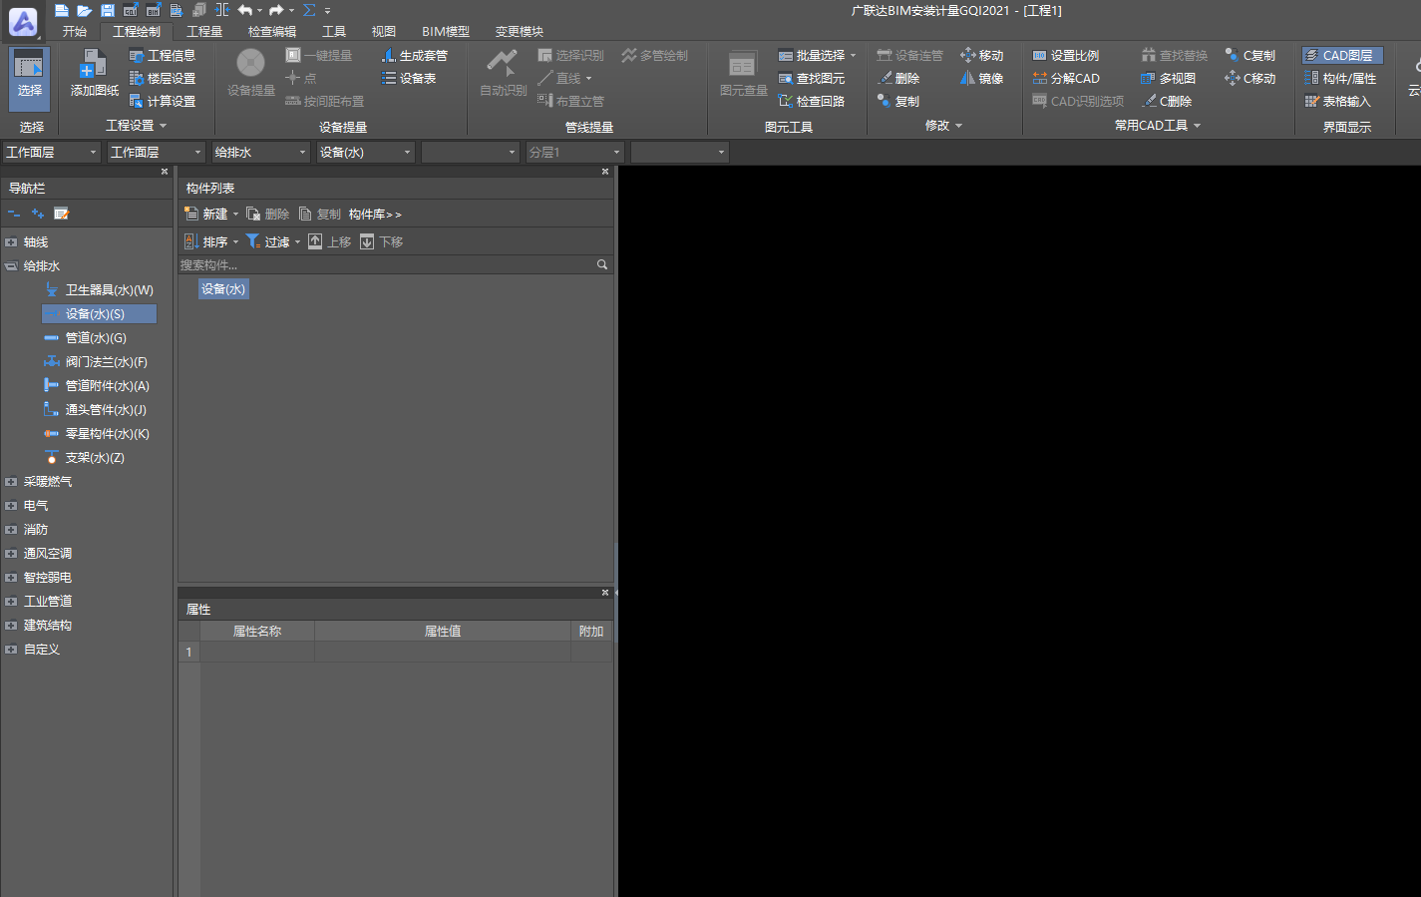Open 工程信息 project info

[163, 56]
